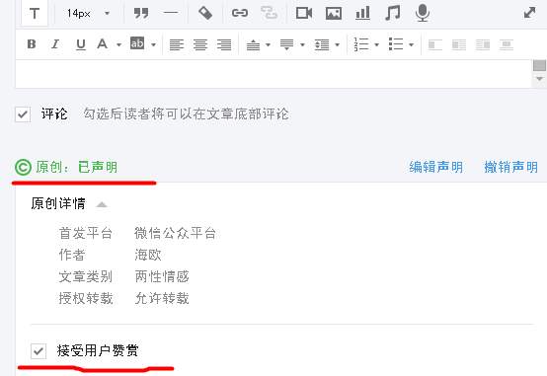Click the 文章类别 label

86,276
